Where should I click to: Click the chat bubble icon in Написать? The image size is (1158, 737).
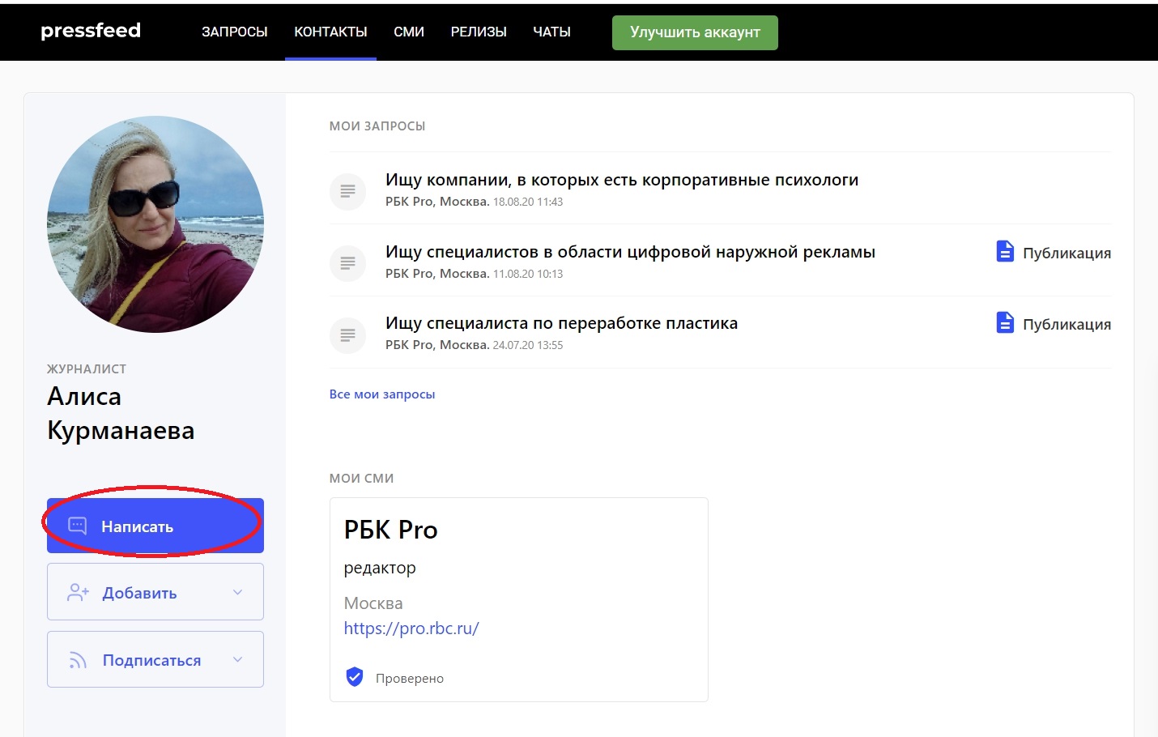coord(77,526)
